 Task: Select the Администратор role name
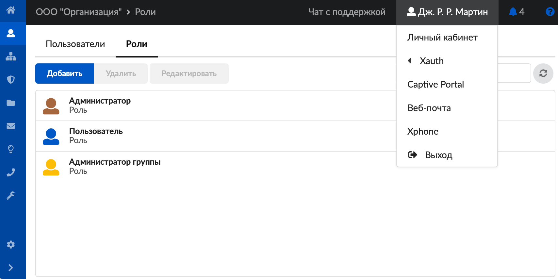100,101
